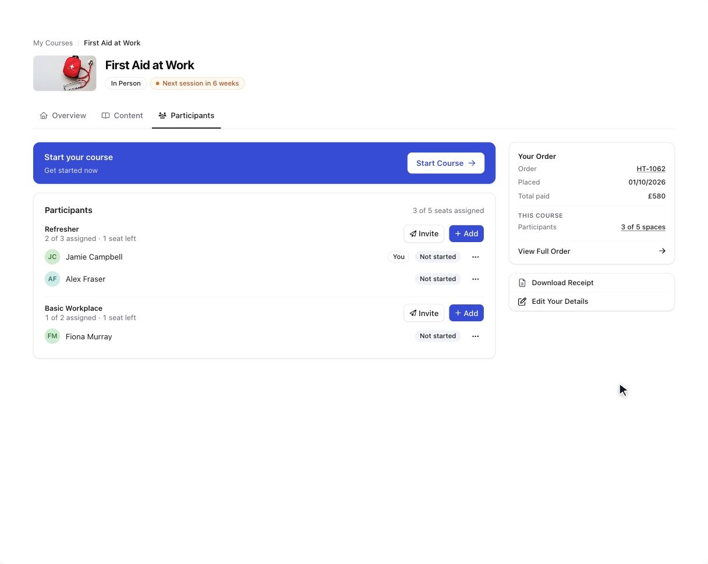Click the You badge beside Jamie Campbell
The height and width of the screenshot is (564, 708).
coord(399,257)
